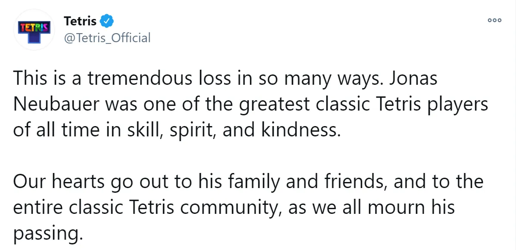This screenshot has width=516, height=250.
Task: Click the word "kindness." in the tweet
Action: point(300,130)
